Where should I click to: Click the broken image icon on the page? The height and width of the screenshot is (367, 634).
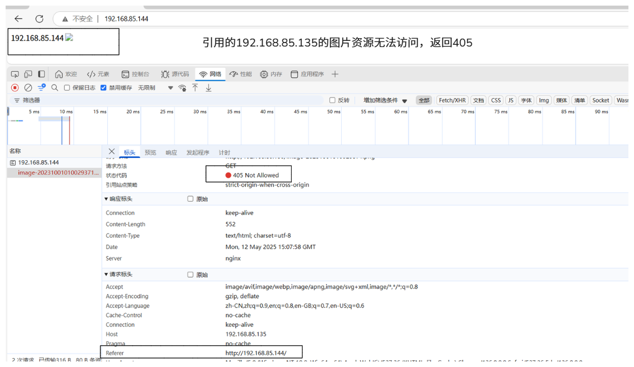click(x=69, y=38)
